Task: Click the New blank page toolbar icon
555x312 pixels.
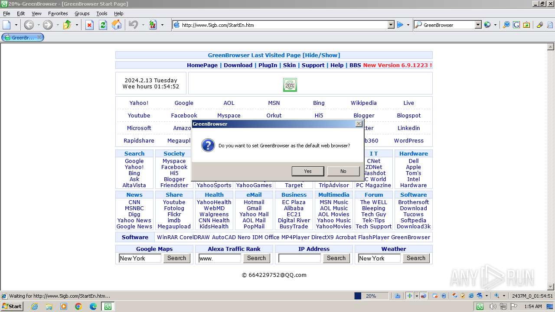Action: pos(7,25)
